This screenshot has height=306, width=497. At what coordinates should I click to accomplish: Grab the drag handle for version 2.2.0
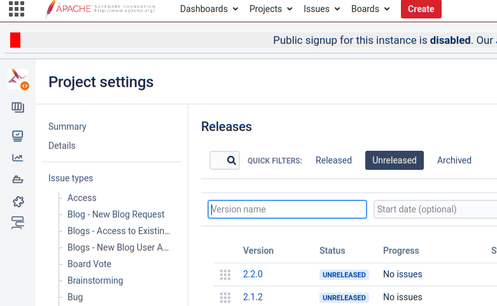click(225, 275)
